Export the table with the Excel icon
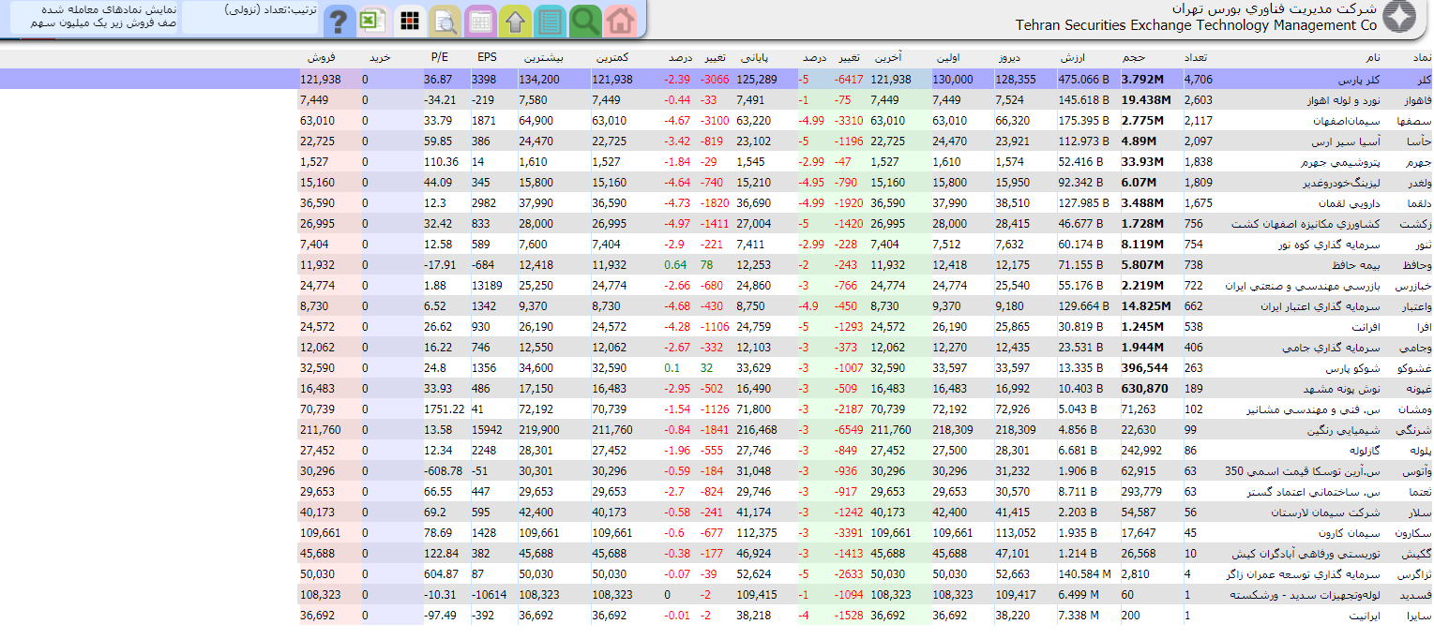Viewport: 1434px width, 639px height. [x=374, y=20]
